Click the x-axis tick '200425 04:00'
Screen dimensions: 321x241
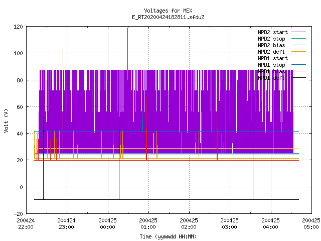(271, 224)
